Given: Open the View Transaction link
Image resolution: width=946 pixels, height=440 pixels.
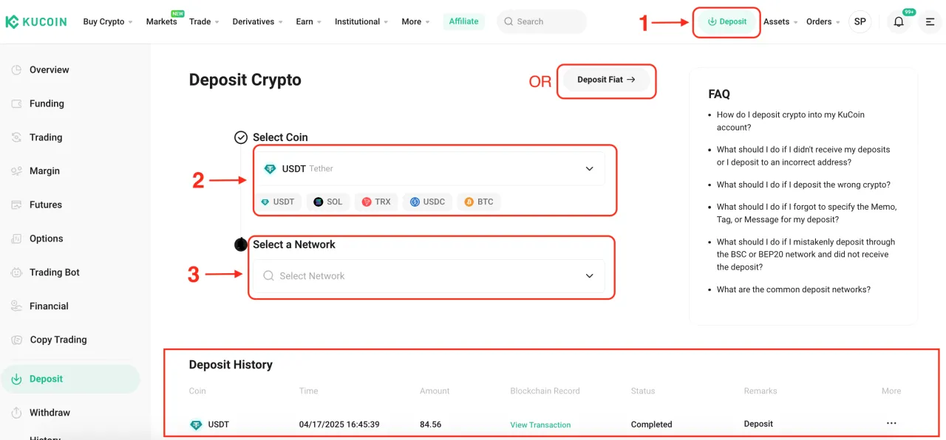Looking at the screenshot, I should point(540,424).
